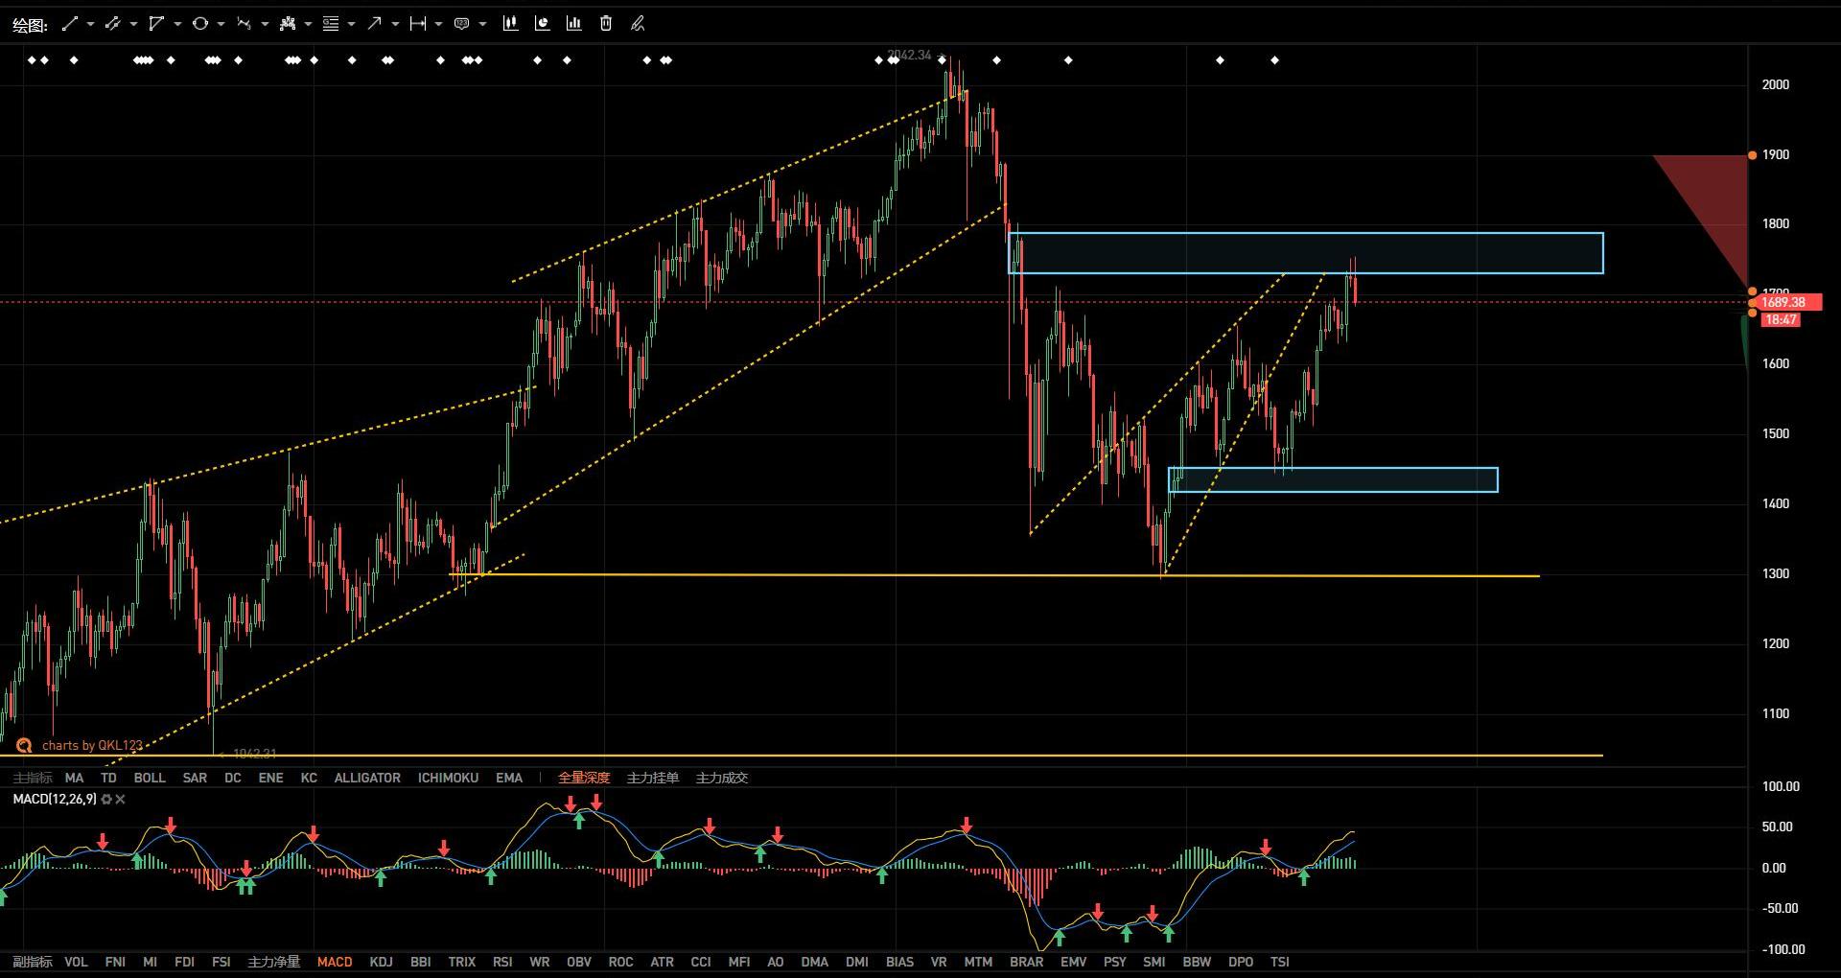Switch to the 主力挂单 tab
The height and width of the screenshot is (978, 1841).
(652, 778)
